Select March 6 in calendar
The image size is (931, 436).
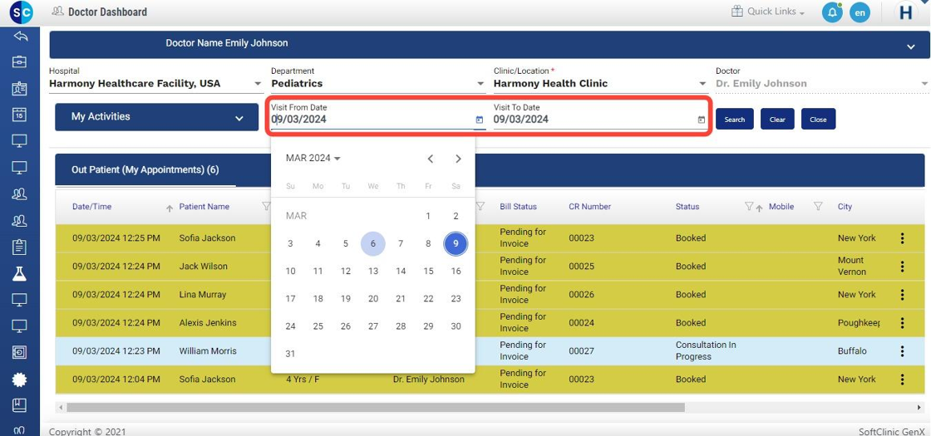[373, 244]
